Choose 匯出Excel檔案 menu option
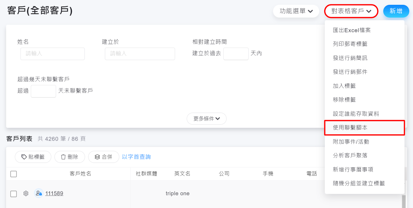Screen dimensions: 413x208 352,30
